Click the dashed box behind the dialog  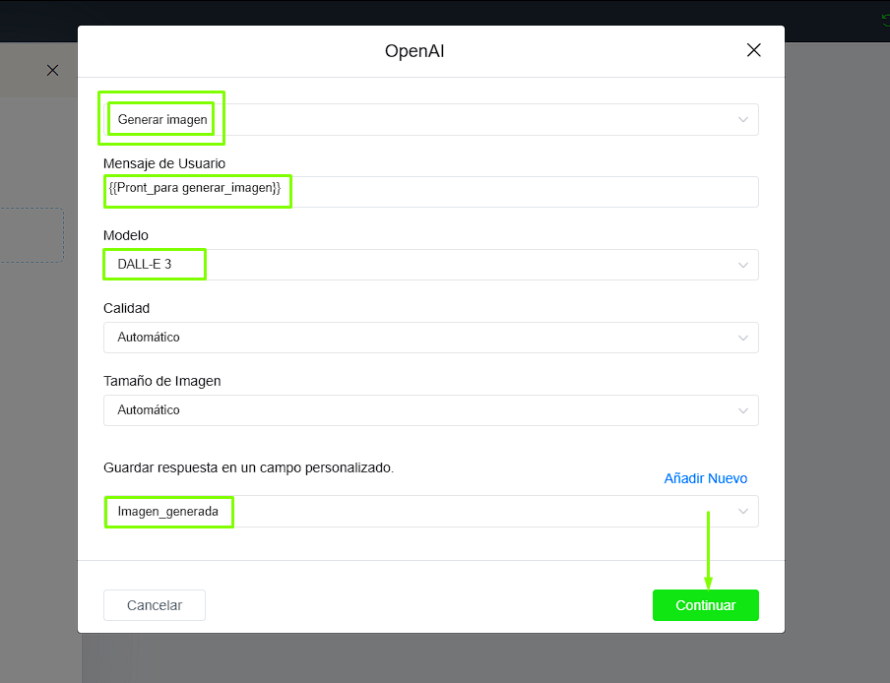pos(32,235)
